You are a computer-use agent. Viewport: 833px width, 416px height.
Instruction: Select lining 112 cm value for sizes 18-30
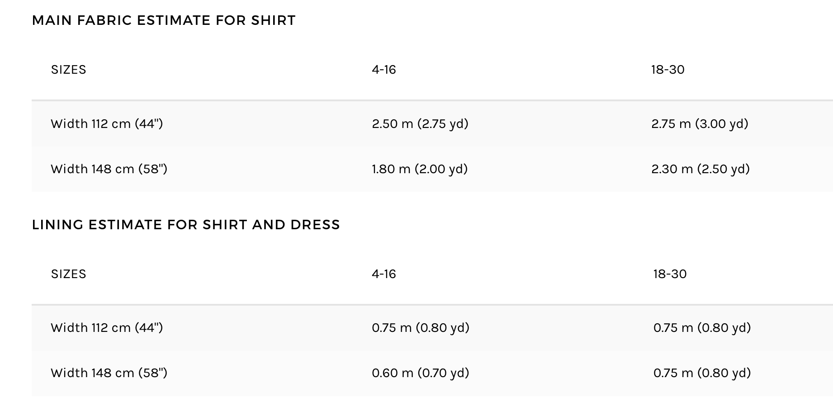pyautogui.click(x=702, y=327)
